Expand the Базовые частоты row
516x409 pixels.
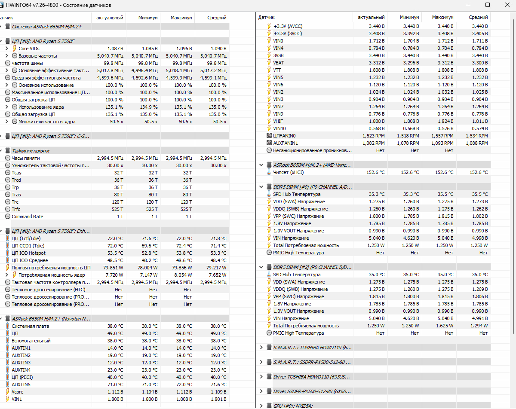(7, 56)
